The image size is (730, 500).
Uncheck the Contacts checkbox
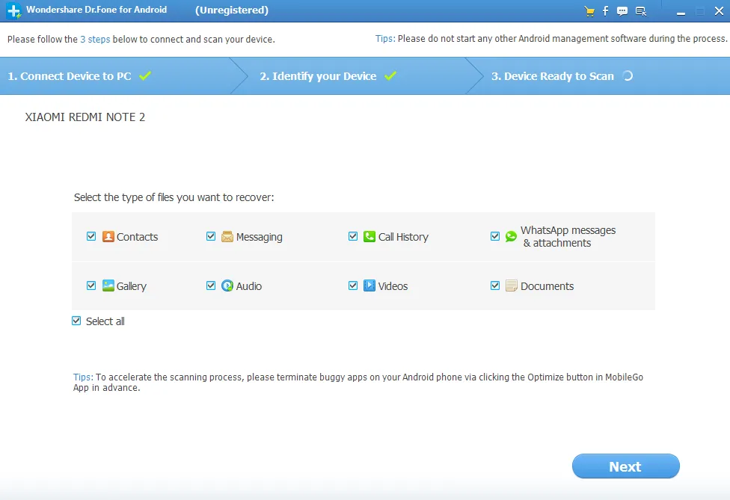click(91, 236)
